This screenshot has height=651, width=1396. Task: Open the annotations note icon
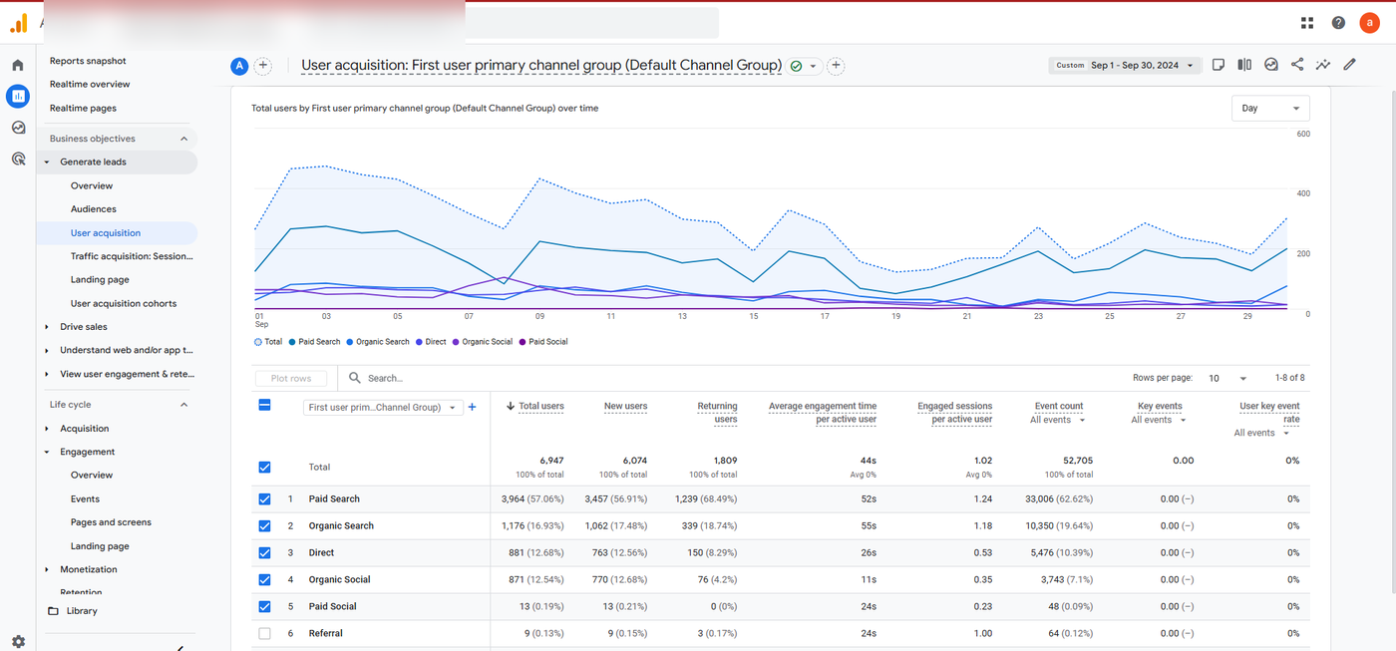pos(1218,65)
